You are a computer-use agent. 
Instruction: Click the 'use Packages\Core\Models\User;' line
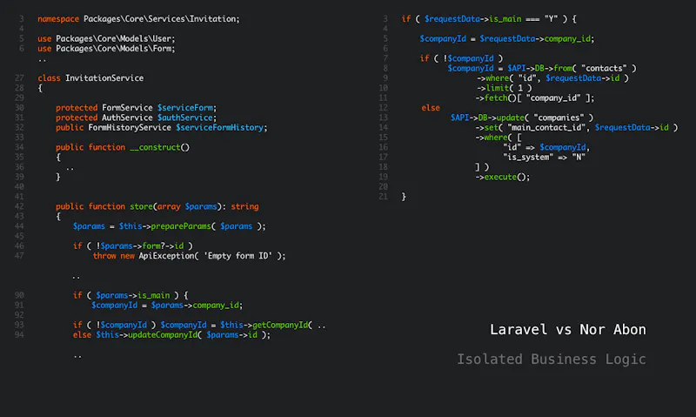click(106, 38)
